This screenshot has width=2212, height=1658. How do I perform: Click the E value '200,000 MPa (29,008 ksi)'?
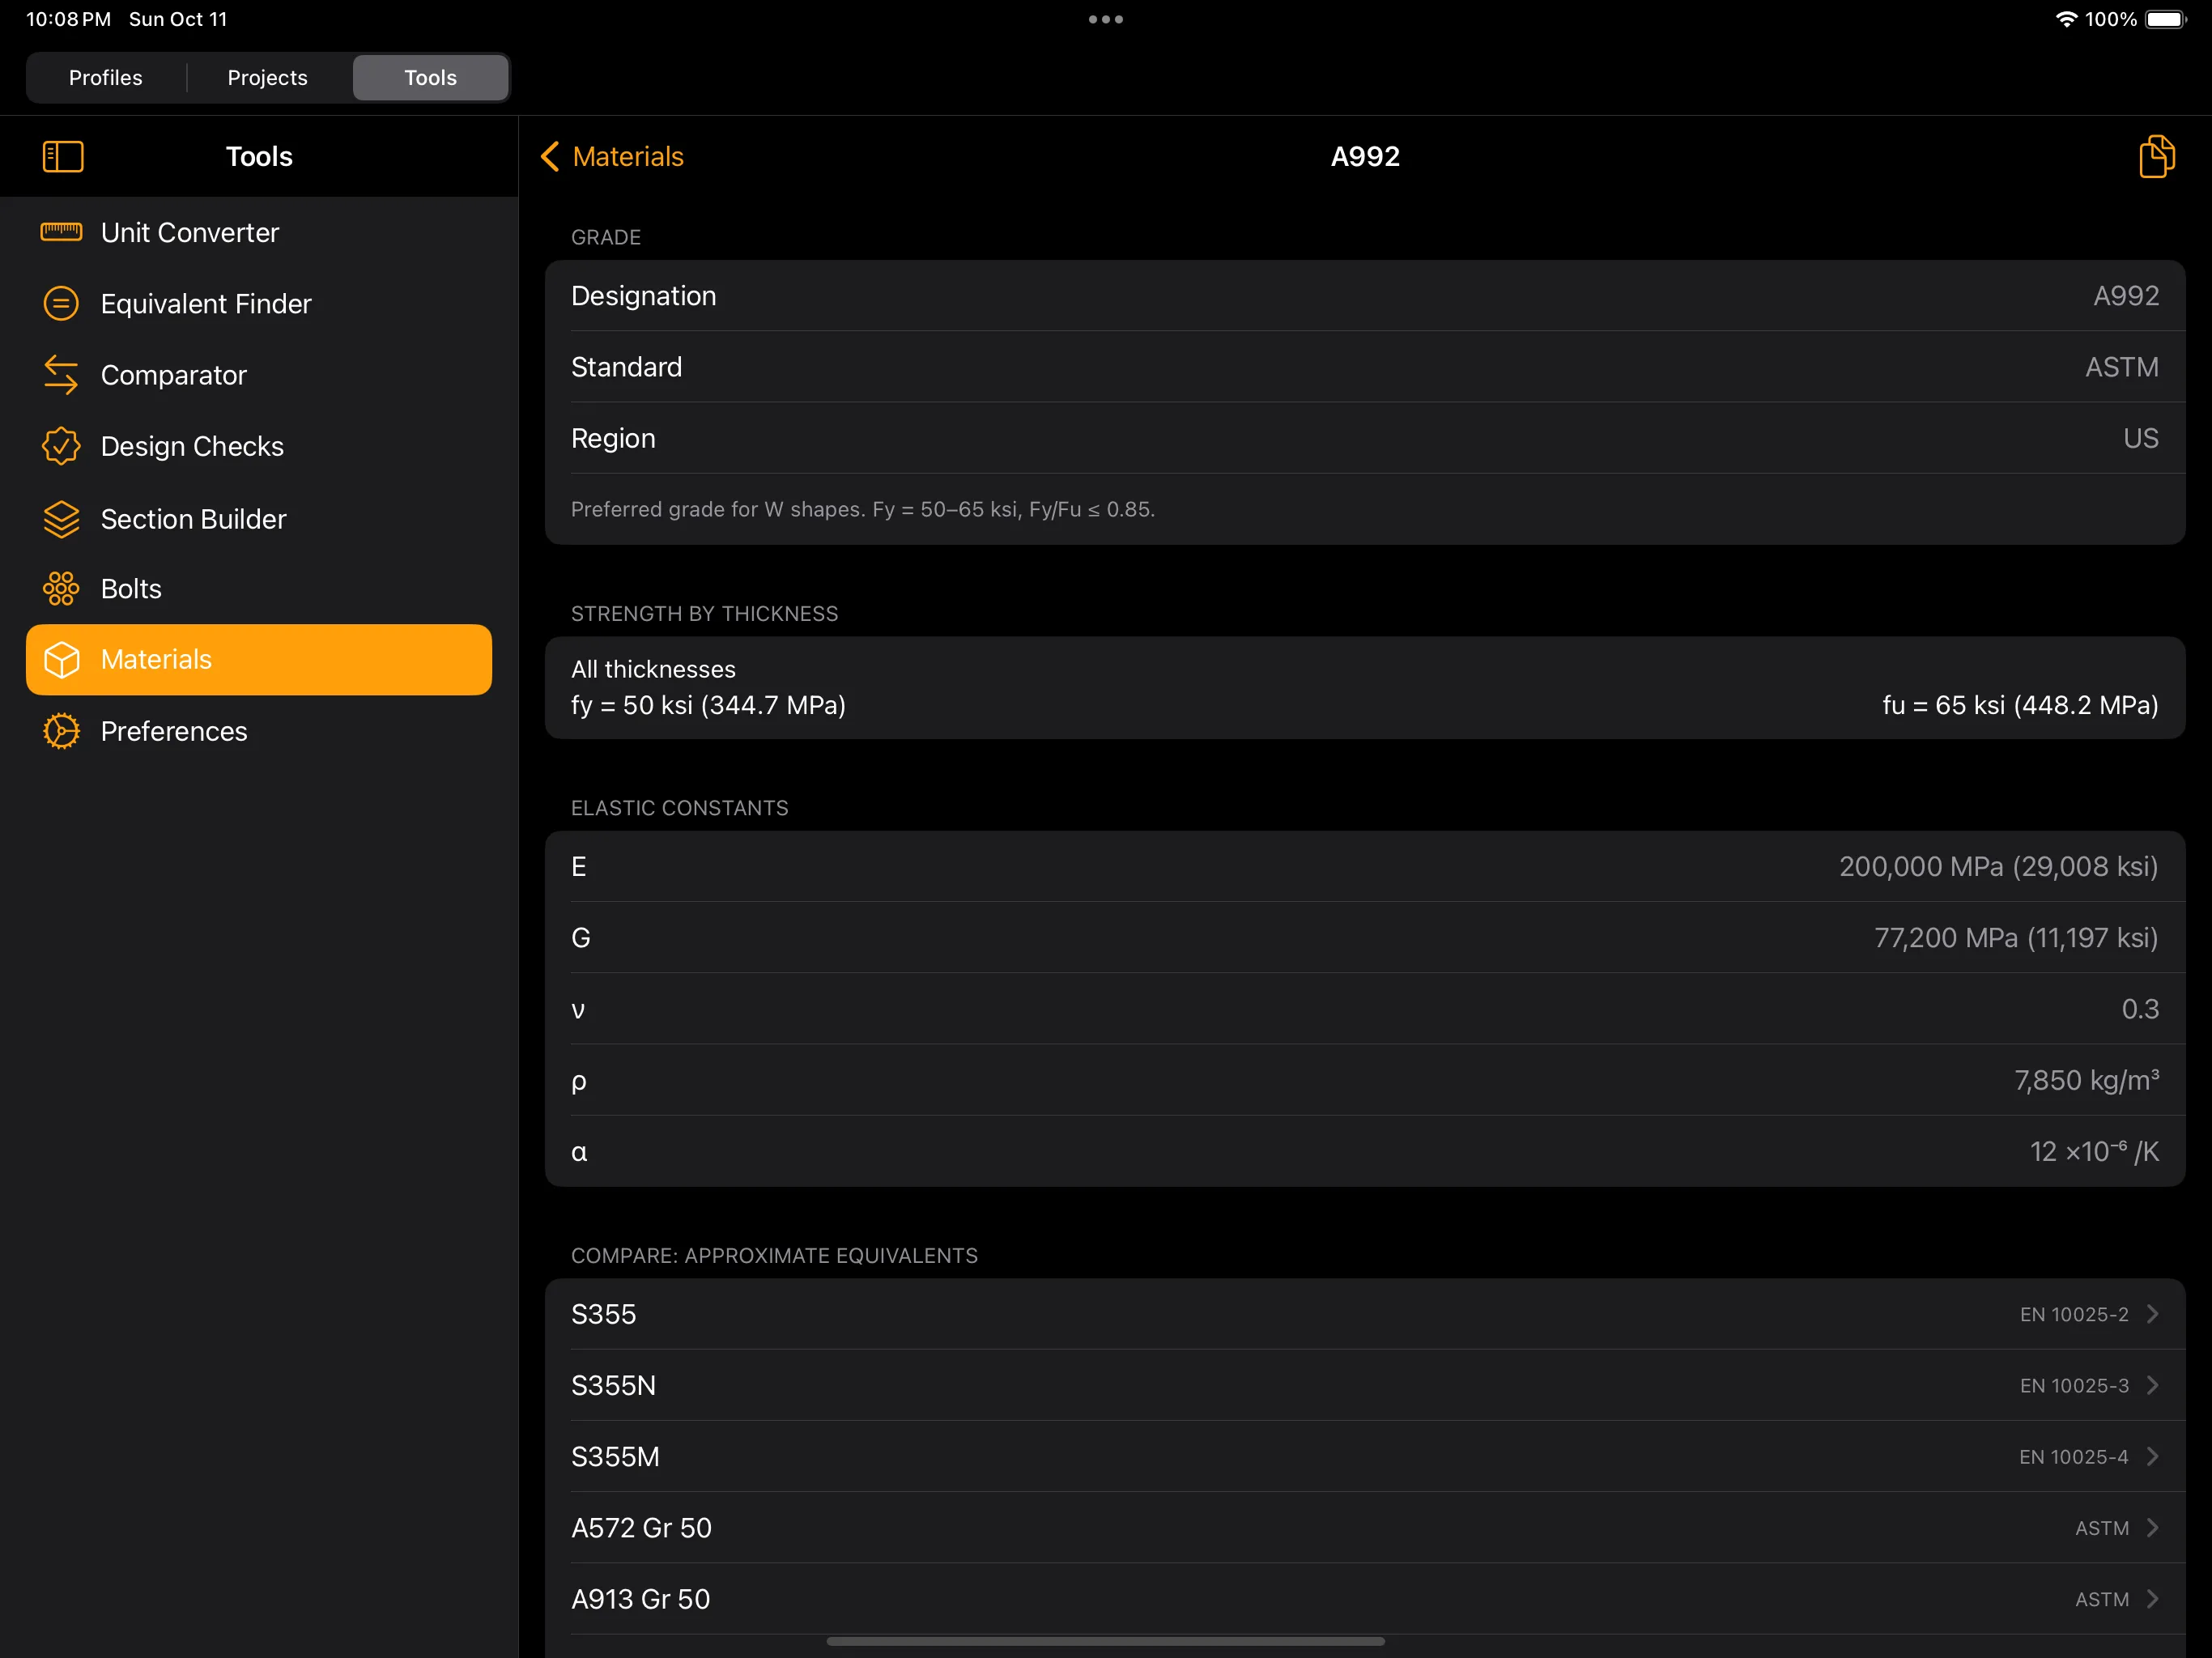(1998, 866)
